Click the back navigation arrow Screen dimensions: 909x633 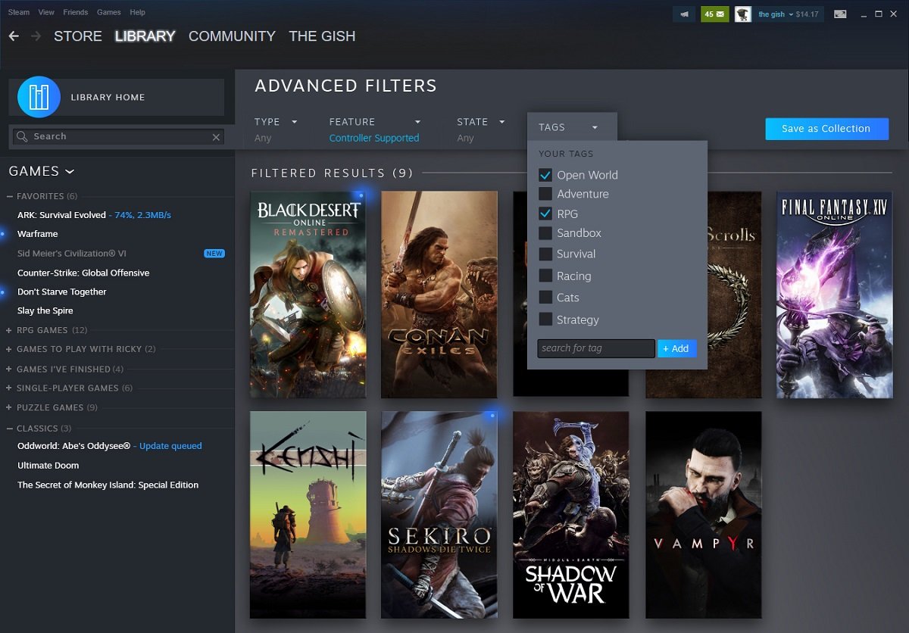(x=14, y=36)
